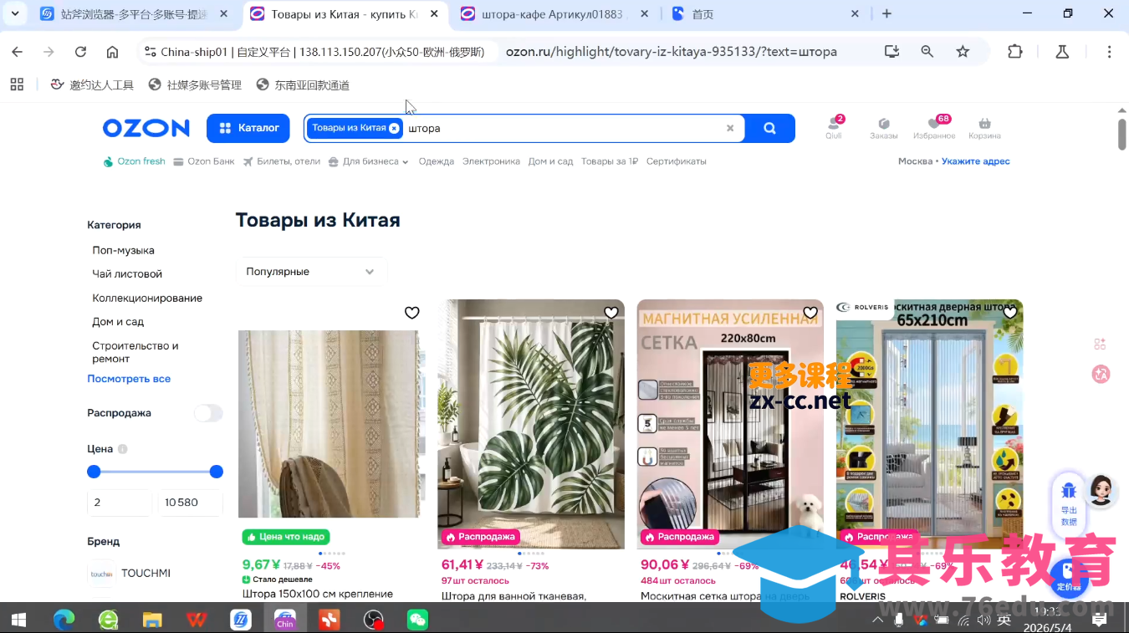Open Ozon Банк in the top menu
This screenshot has height=633, width=1129.
pyautogui.click(x=204, y=161)
